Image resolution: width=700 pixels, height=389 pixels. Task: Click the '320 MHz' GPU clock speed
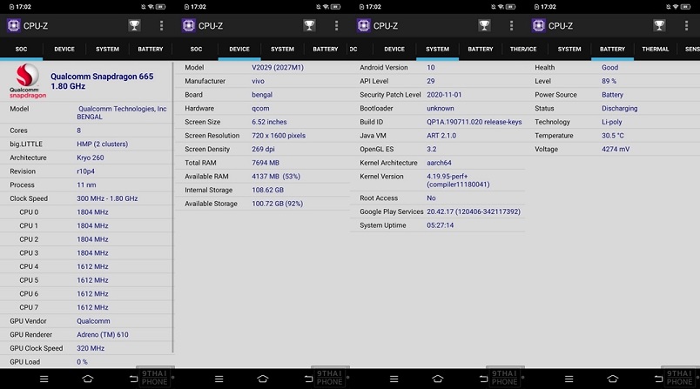coord(91,348)
